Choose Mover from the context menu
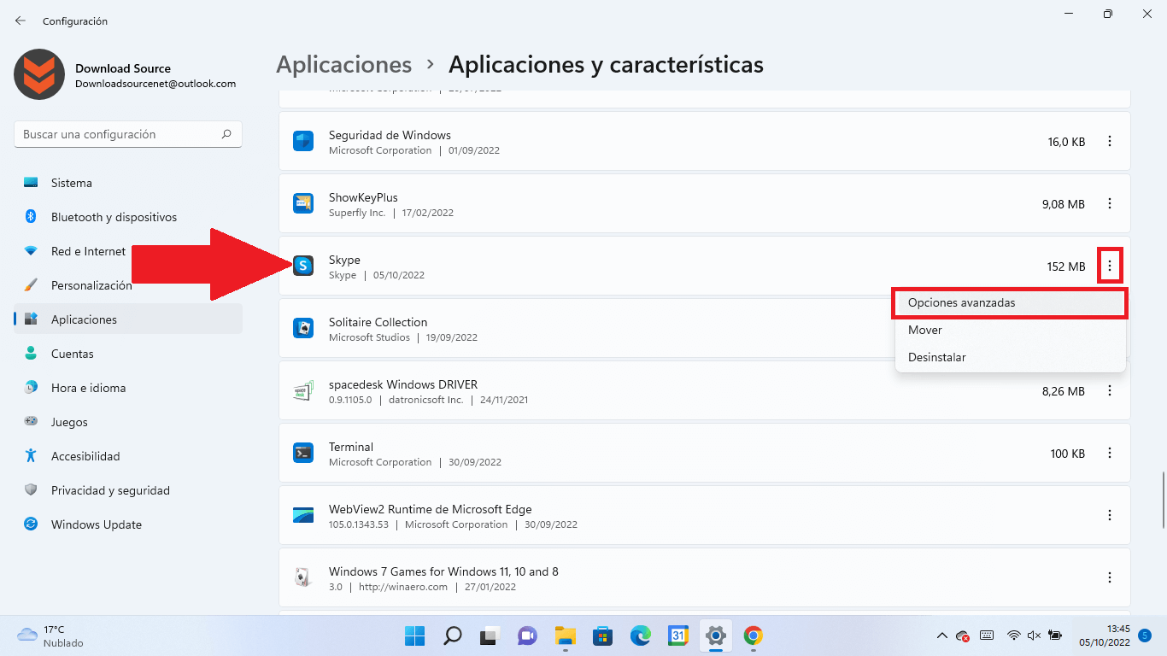This screenshot has height=656, width=1167. coord(1010,331)
